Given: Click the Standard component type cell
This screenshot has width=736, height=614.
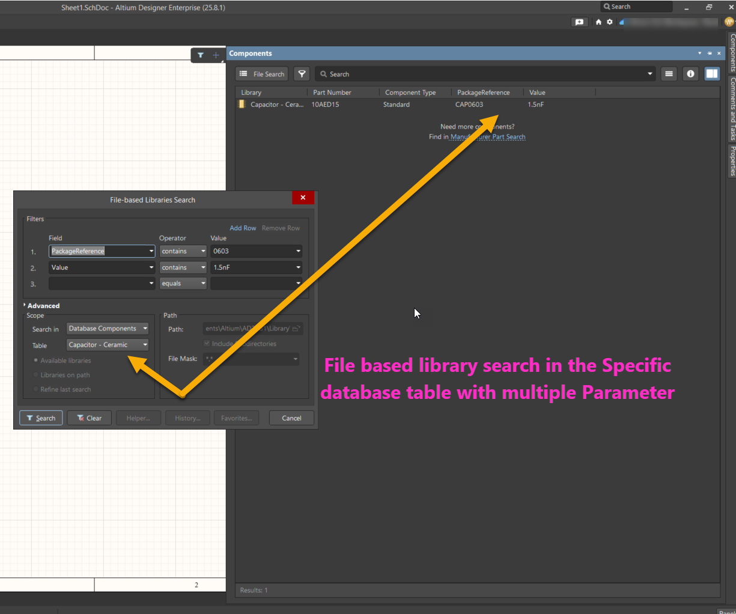Looking at the screenshot, I should coord(397,105).
